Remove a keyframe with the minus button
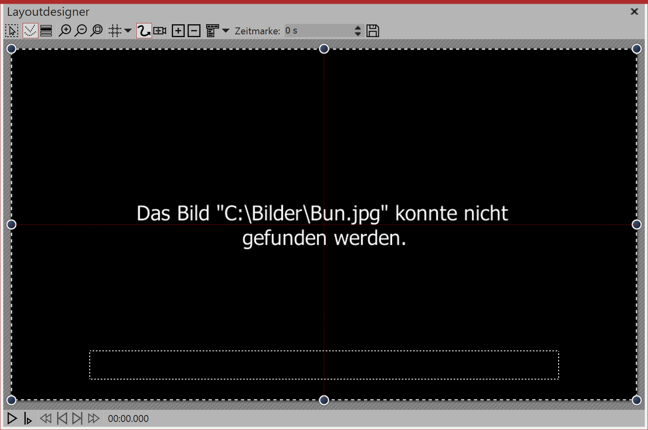The image size is (648, 430). (194, 30)
